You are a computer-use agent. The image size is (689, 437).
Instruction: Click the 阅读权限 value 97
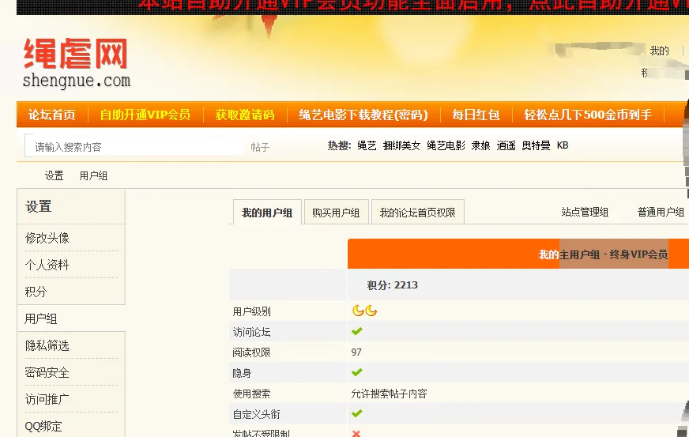pos(356,352)
